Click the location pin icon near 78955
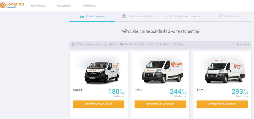Screen dimensions: 254x119 point(73,45)
